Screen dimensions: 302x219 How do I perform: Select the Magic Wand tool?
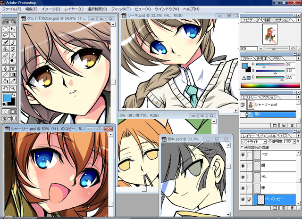coord(13,35)
